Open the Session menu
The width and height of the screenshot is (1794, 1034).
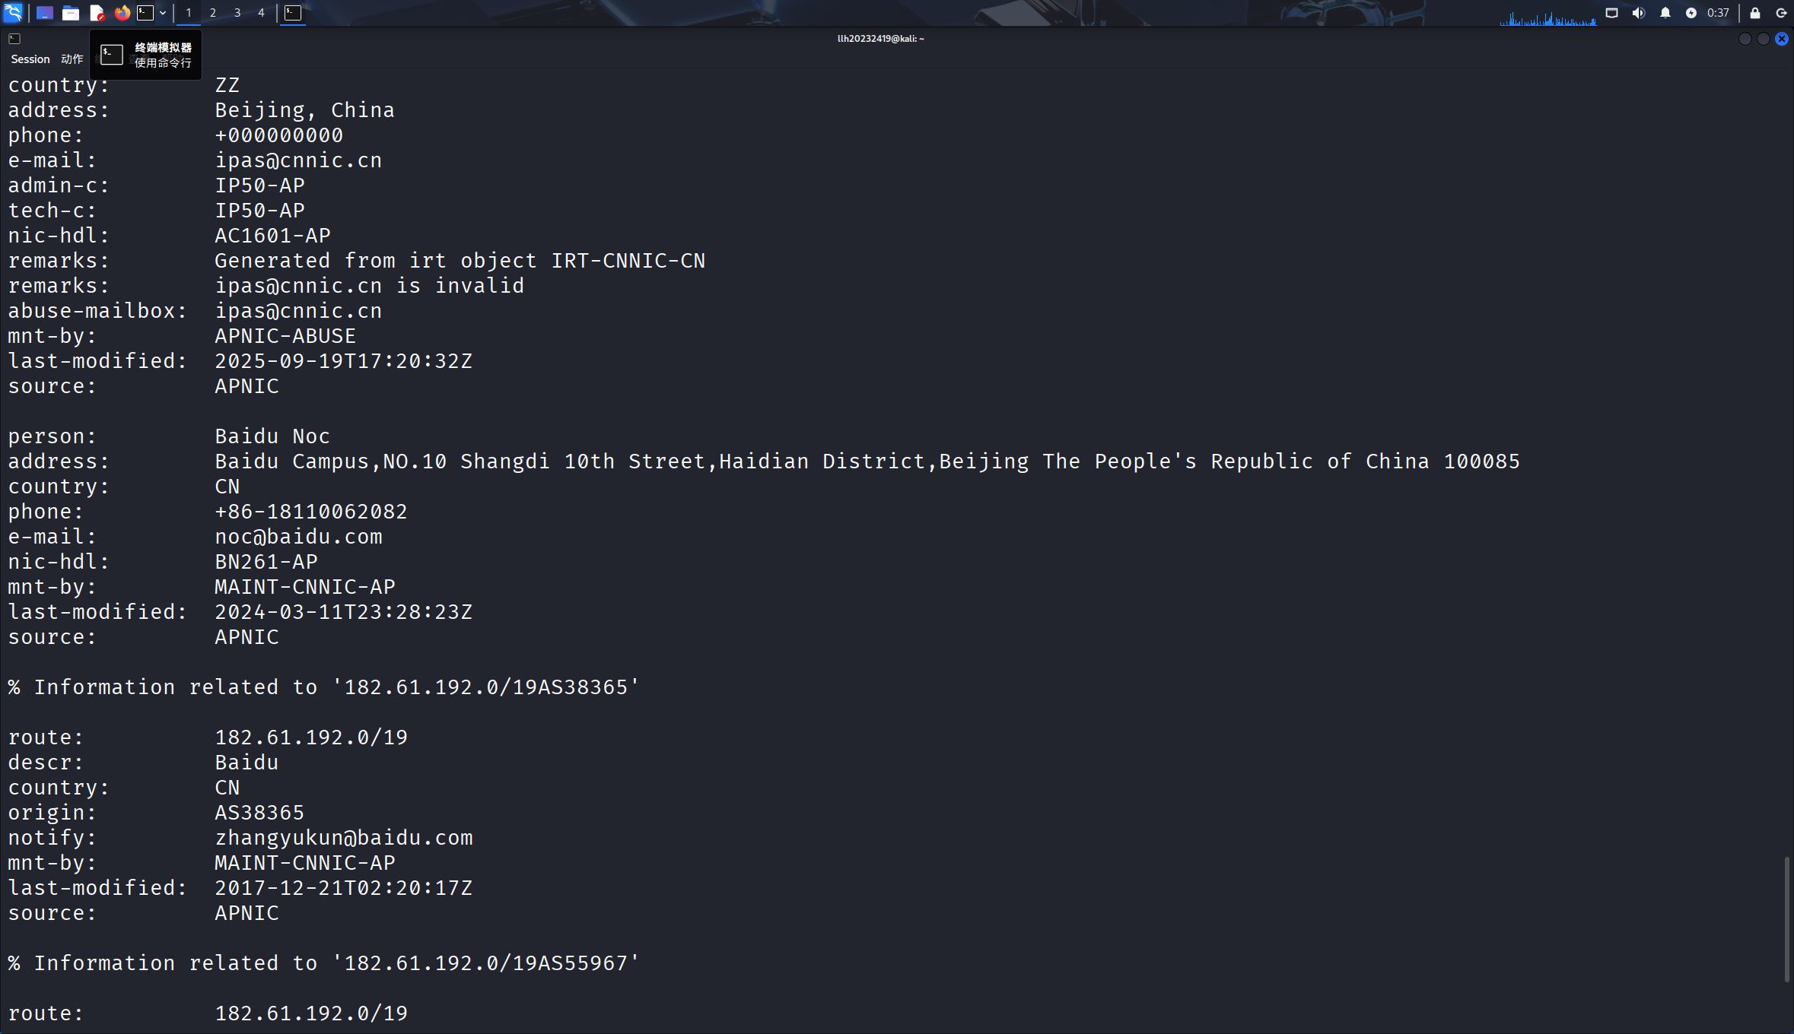(x=30, y=59)
